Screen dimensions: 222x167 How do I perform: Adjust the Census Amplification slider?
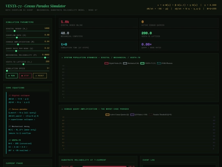click(x=28, y=44)
